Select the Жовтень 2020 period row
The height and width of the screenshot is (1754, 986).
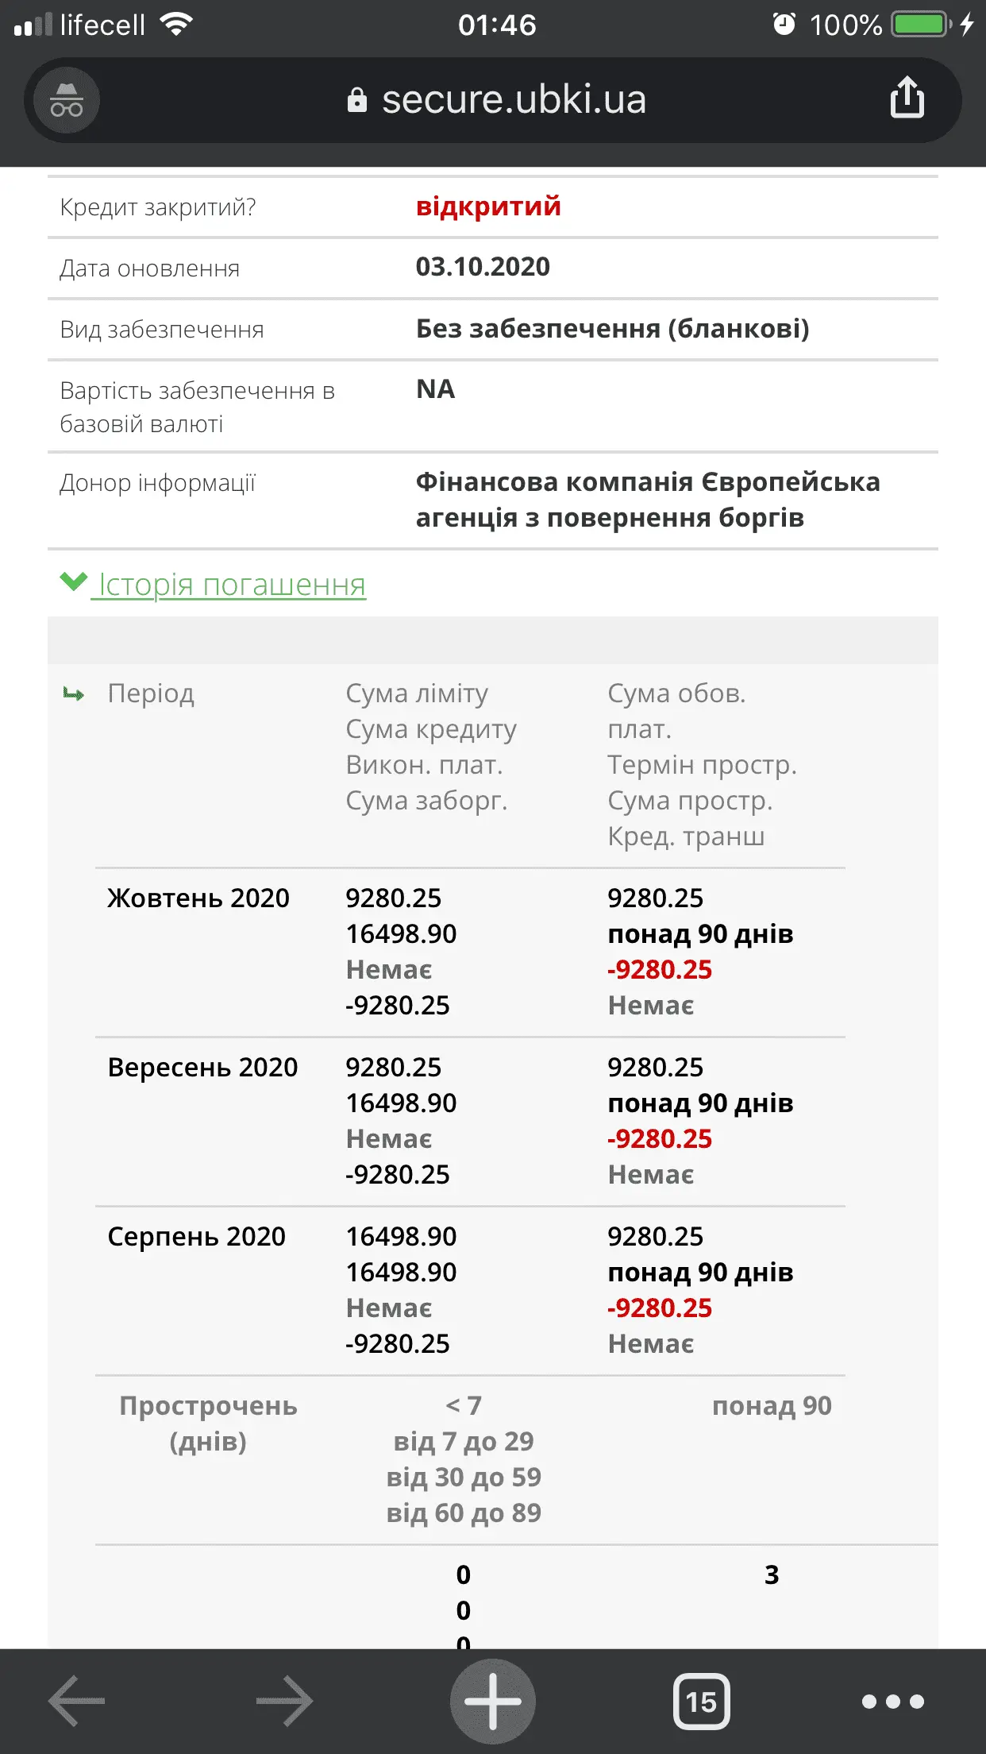pos(198,898)
